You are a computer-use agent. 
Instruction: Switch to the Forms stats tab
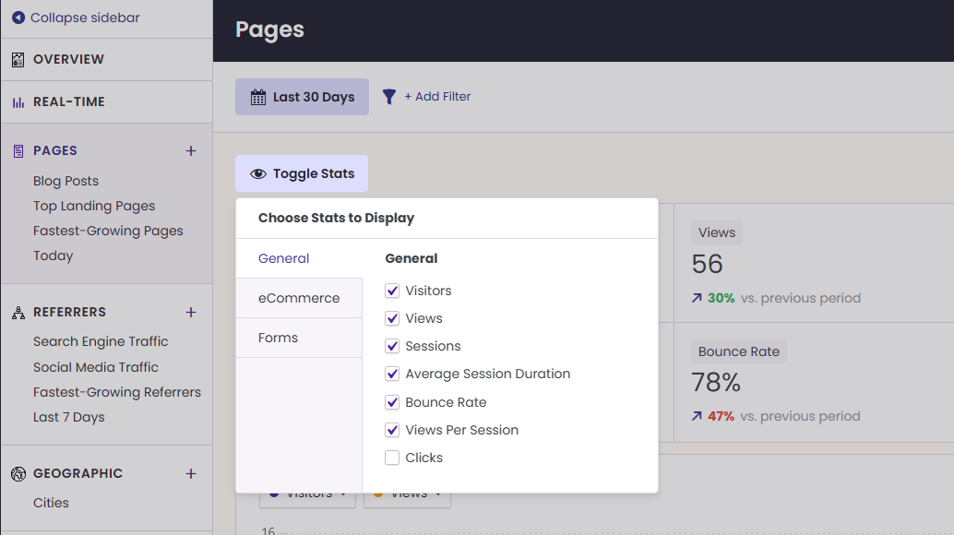click(299, 338)
